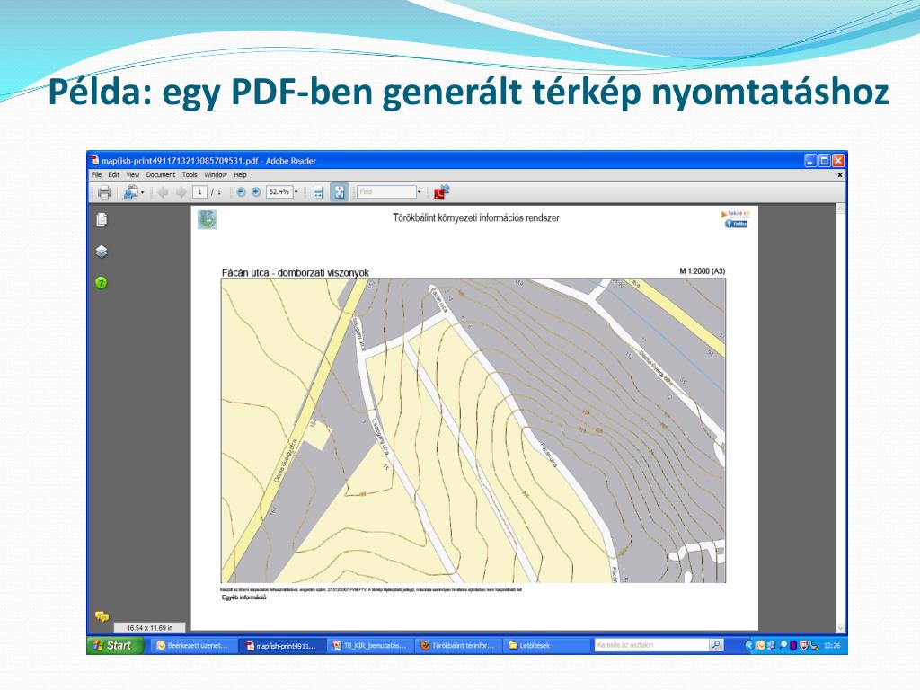
Task: Expand the Find options dropdown arrow
Action: coord(419,192)
